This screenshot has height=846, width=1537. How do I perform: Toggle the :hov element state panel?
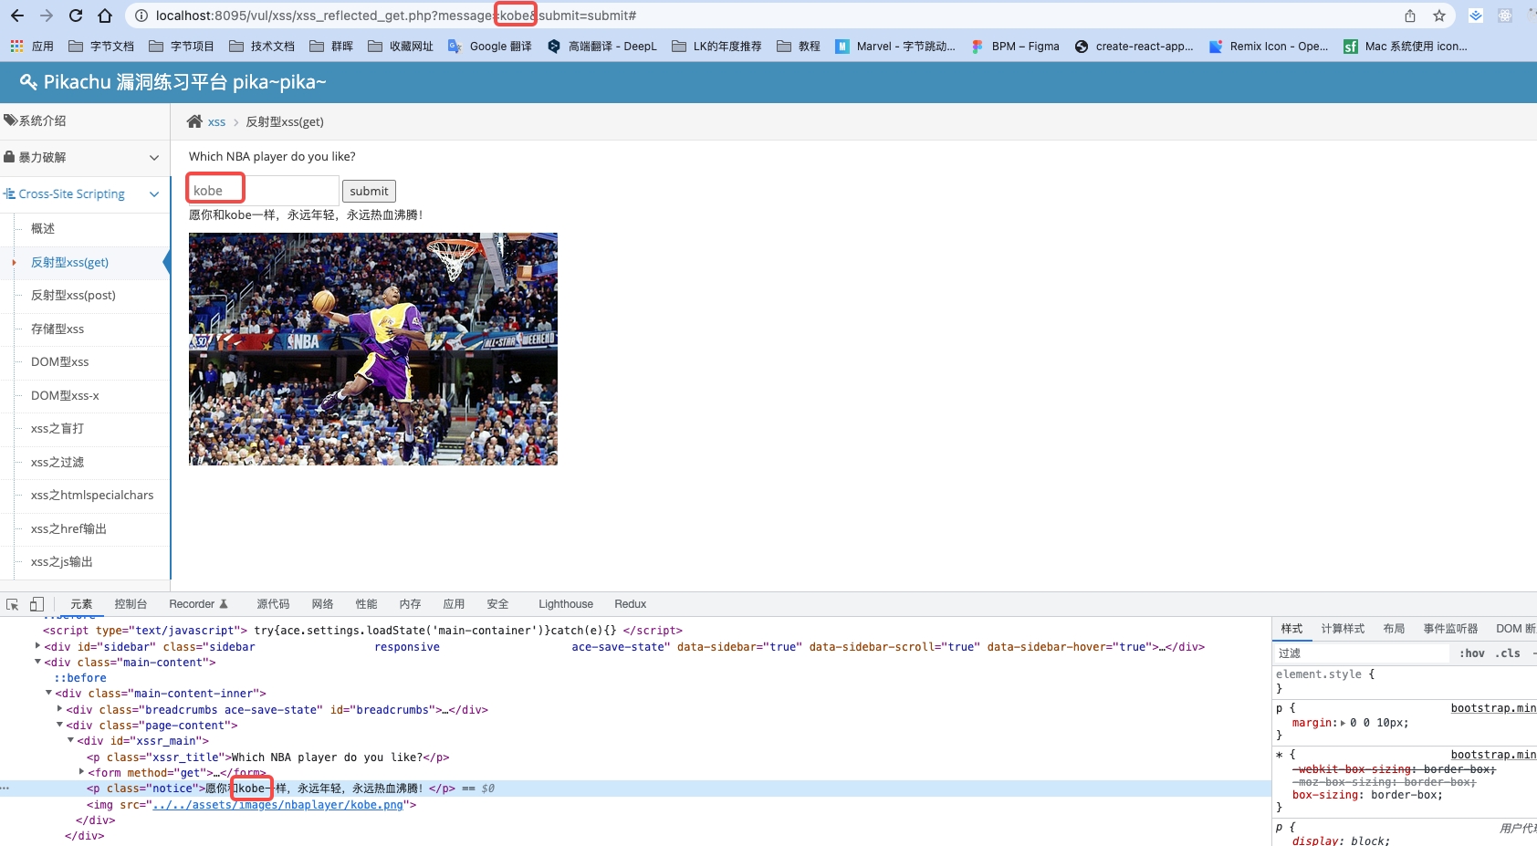point(1471,653)
